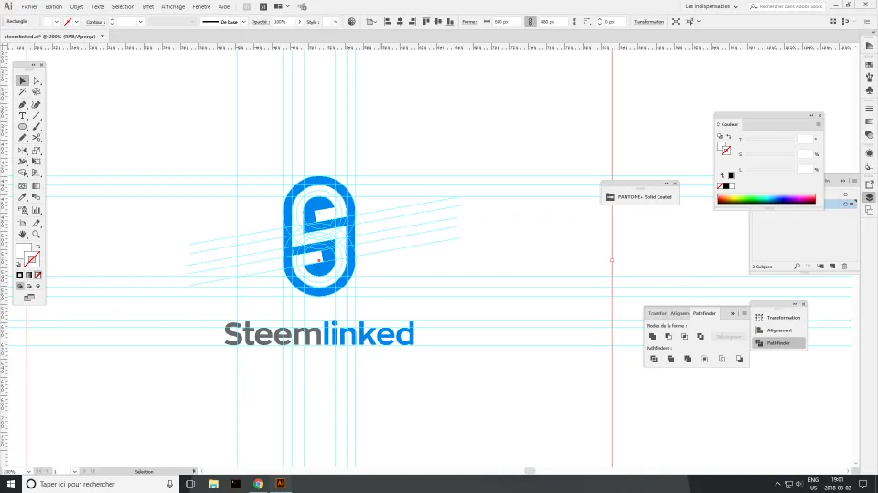Open the fill color dropdown in control bar

(x=56, y=22)
